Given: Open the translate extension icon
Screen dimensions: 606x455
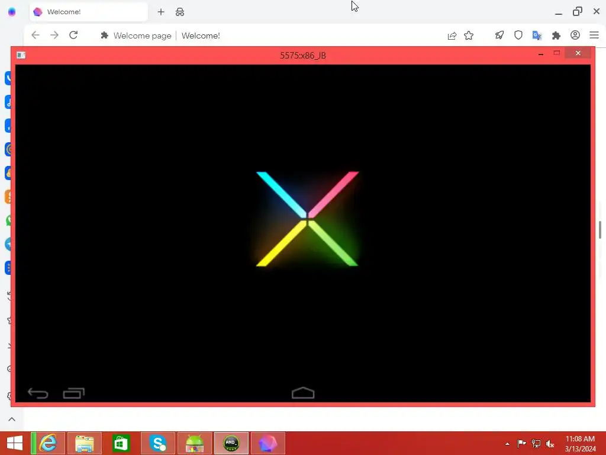Looking at the screenshot, I should pos(537,36).
